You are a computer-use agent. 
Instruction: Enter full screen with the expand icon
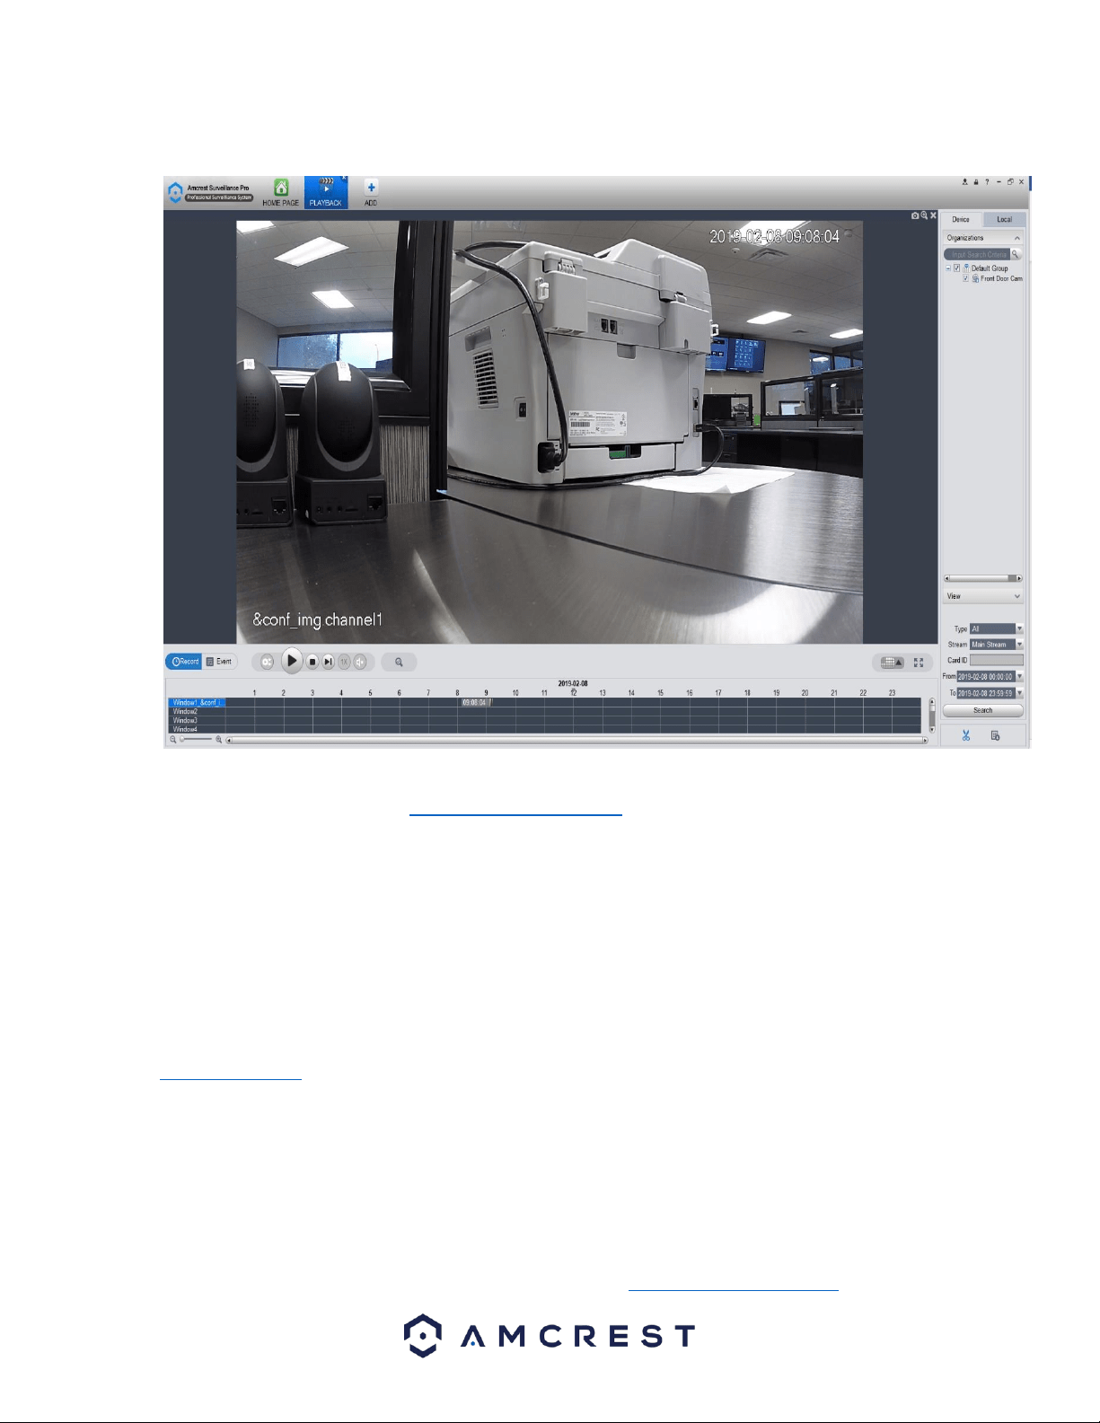(x=919, y=663)
